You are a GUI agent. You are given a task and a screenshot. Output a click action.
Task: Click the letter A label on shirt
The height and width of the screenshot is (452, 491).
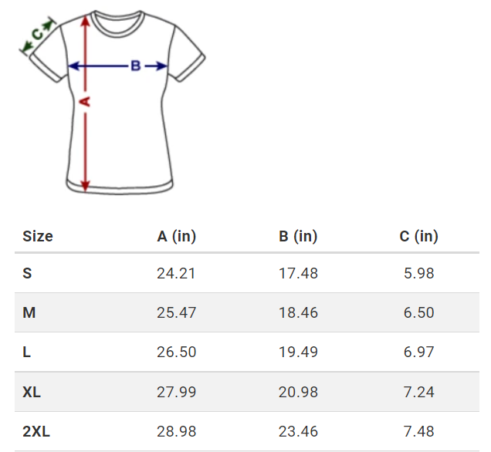85,102
